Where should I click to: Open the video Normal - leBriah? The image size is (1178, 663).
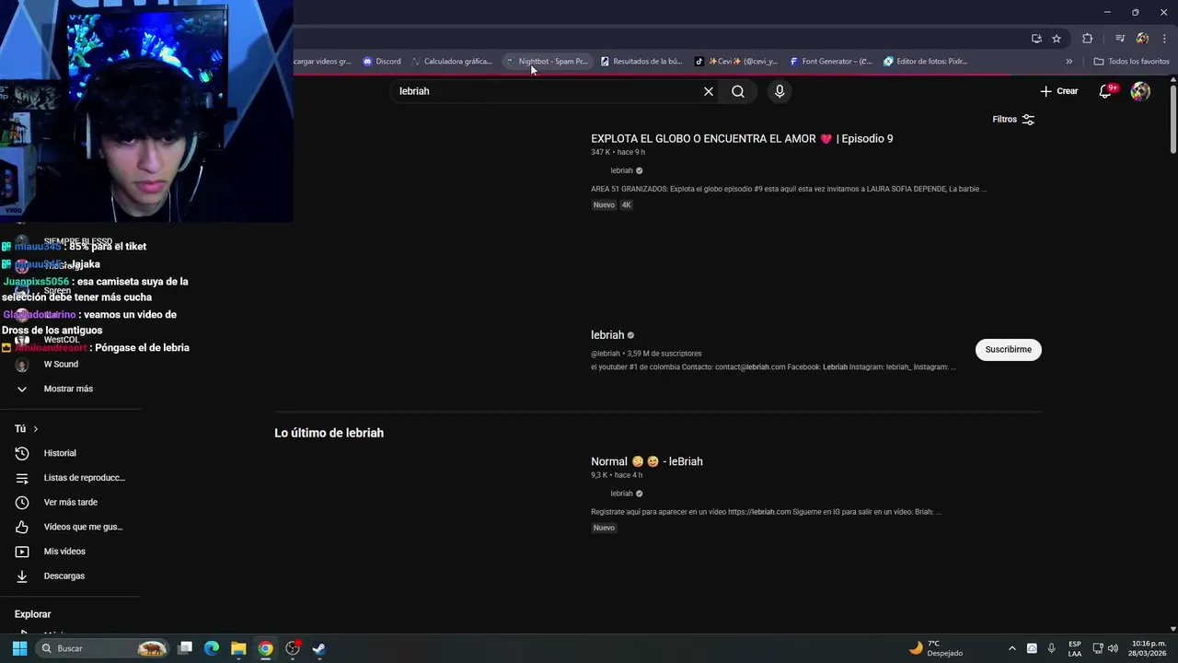click(x=647, y=461)
